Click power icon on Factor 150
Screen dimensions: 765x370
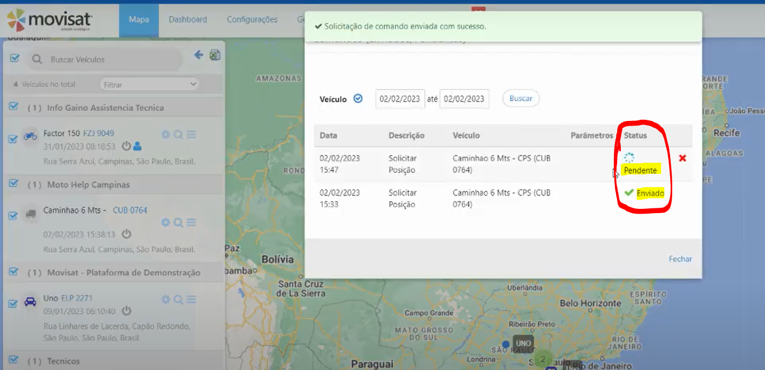click(126, 146)
